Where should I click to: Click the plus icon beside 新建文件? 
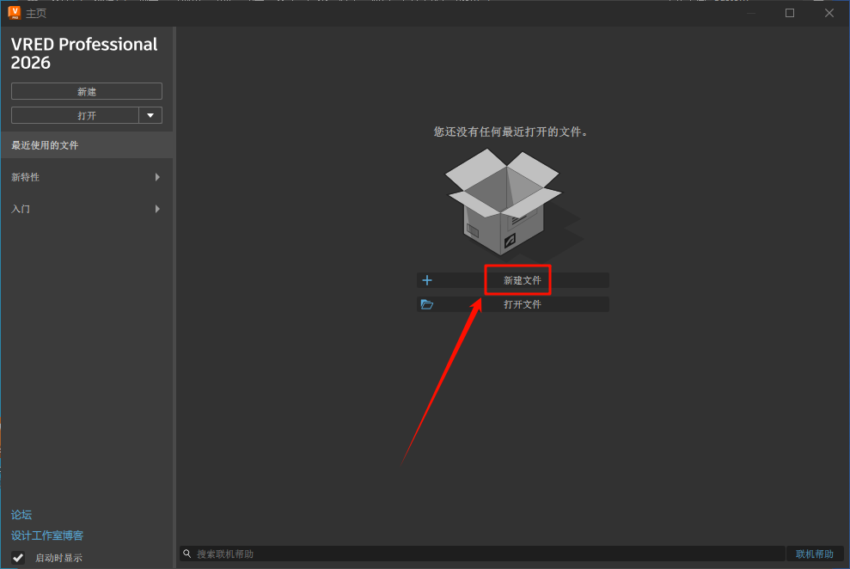(427, 280)
